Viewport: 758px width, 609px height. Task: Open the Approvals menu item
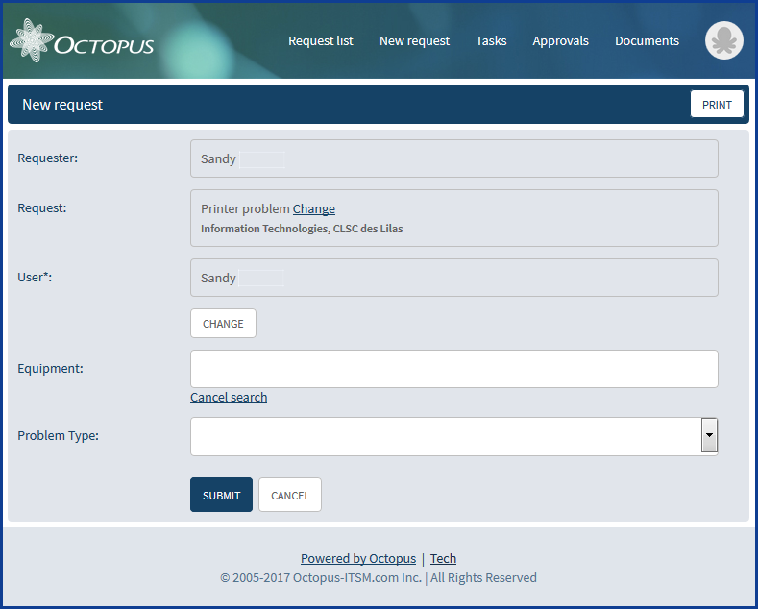[560, 41]
